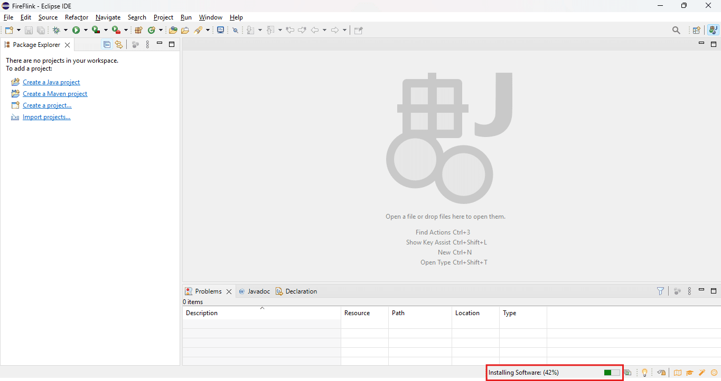Toggle the Link with Editor icon
The width and height of the screenshot is (721, 381).
[x=119, y=45]
